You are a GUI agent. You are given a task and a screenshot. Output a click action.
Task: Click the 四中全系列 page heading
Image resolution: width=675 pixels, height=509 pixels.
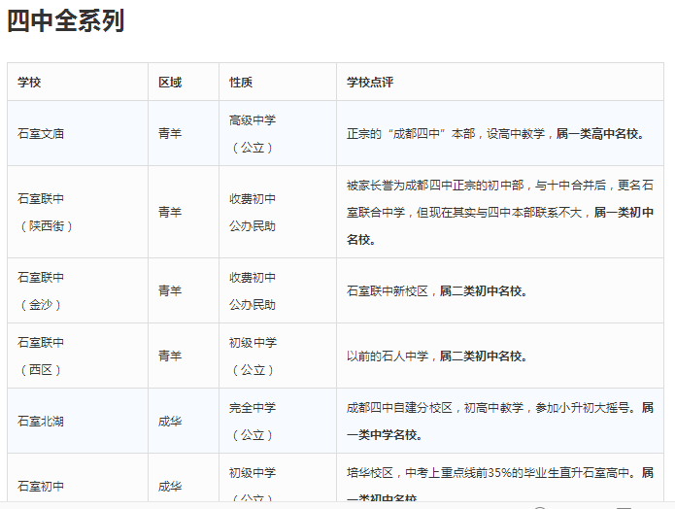click(x=66, y=20)
